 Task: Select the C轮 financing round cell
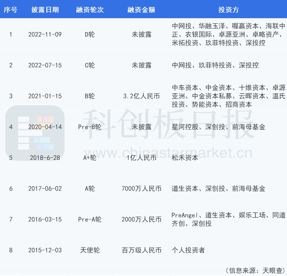[90, 65]
